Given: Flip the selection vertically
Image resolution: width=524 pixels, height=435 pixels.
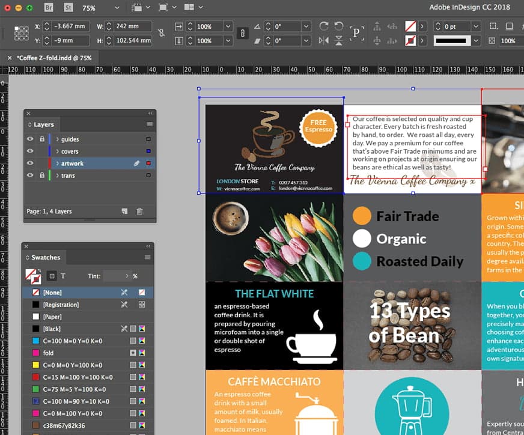Looking at the screenshot, I should click(338, 40).
